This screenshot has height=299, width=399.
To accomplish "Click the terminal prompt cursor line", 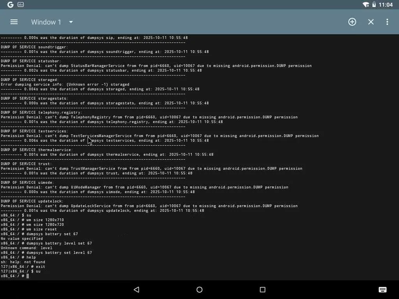I will [15, 276].
